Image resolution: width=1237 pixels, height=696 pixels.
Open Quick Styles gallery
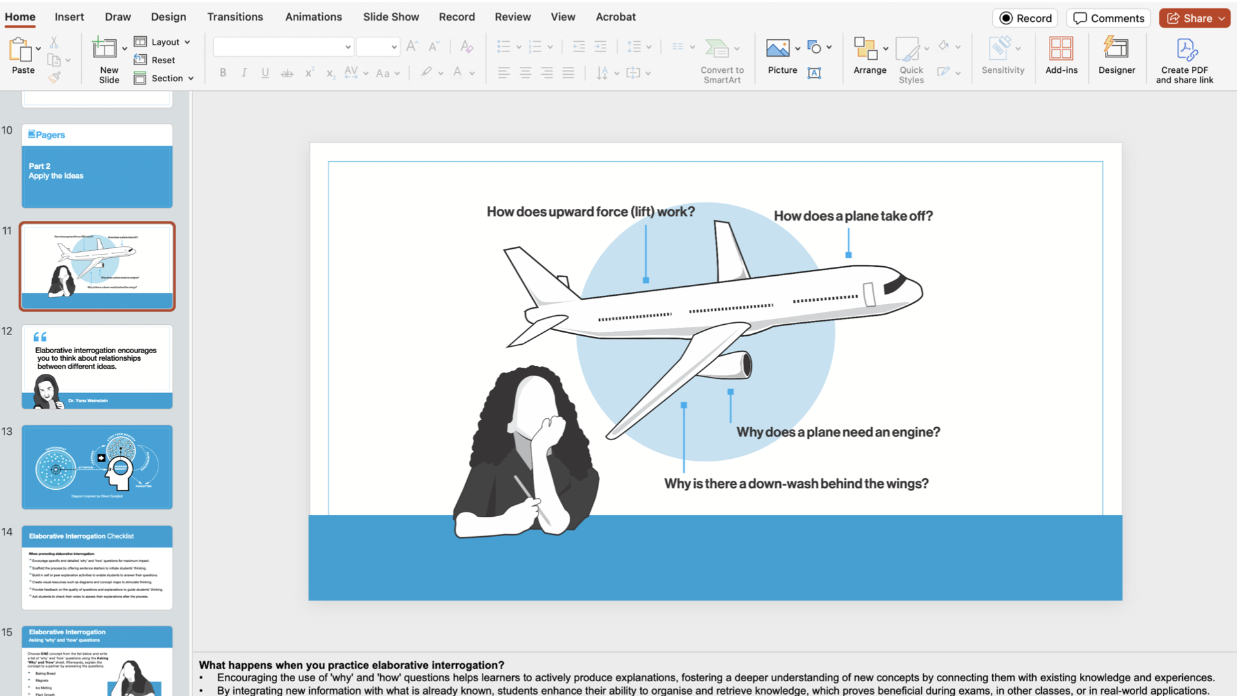pyautogui.click(x=911, y=60)
